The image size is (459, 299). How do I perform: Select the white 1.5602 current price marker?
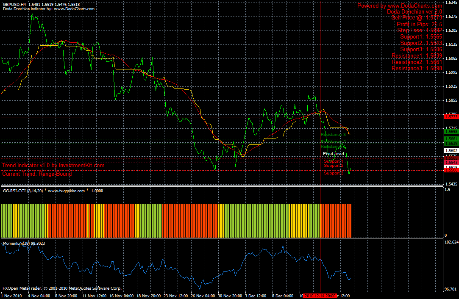click(450, 149)
